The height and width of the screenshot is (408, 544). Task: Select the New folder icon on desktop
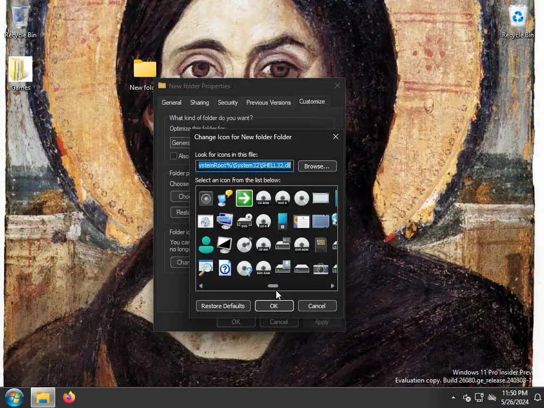pyautogui.click(x=144, y=74)
